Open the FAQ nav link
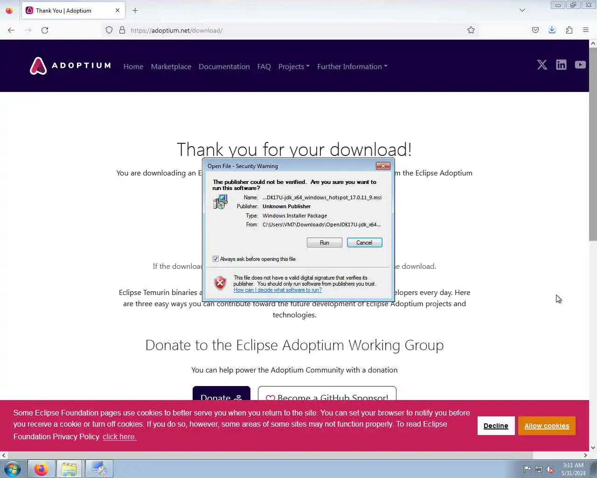This screenshot has height=478, width=597. (x=264, y=66)
